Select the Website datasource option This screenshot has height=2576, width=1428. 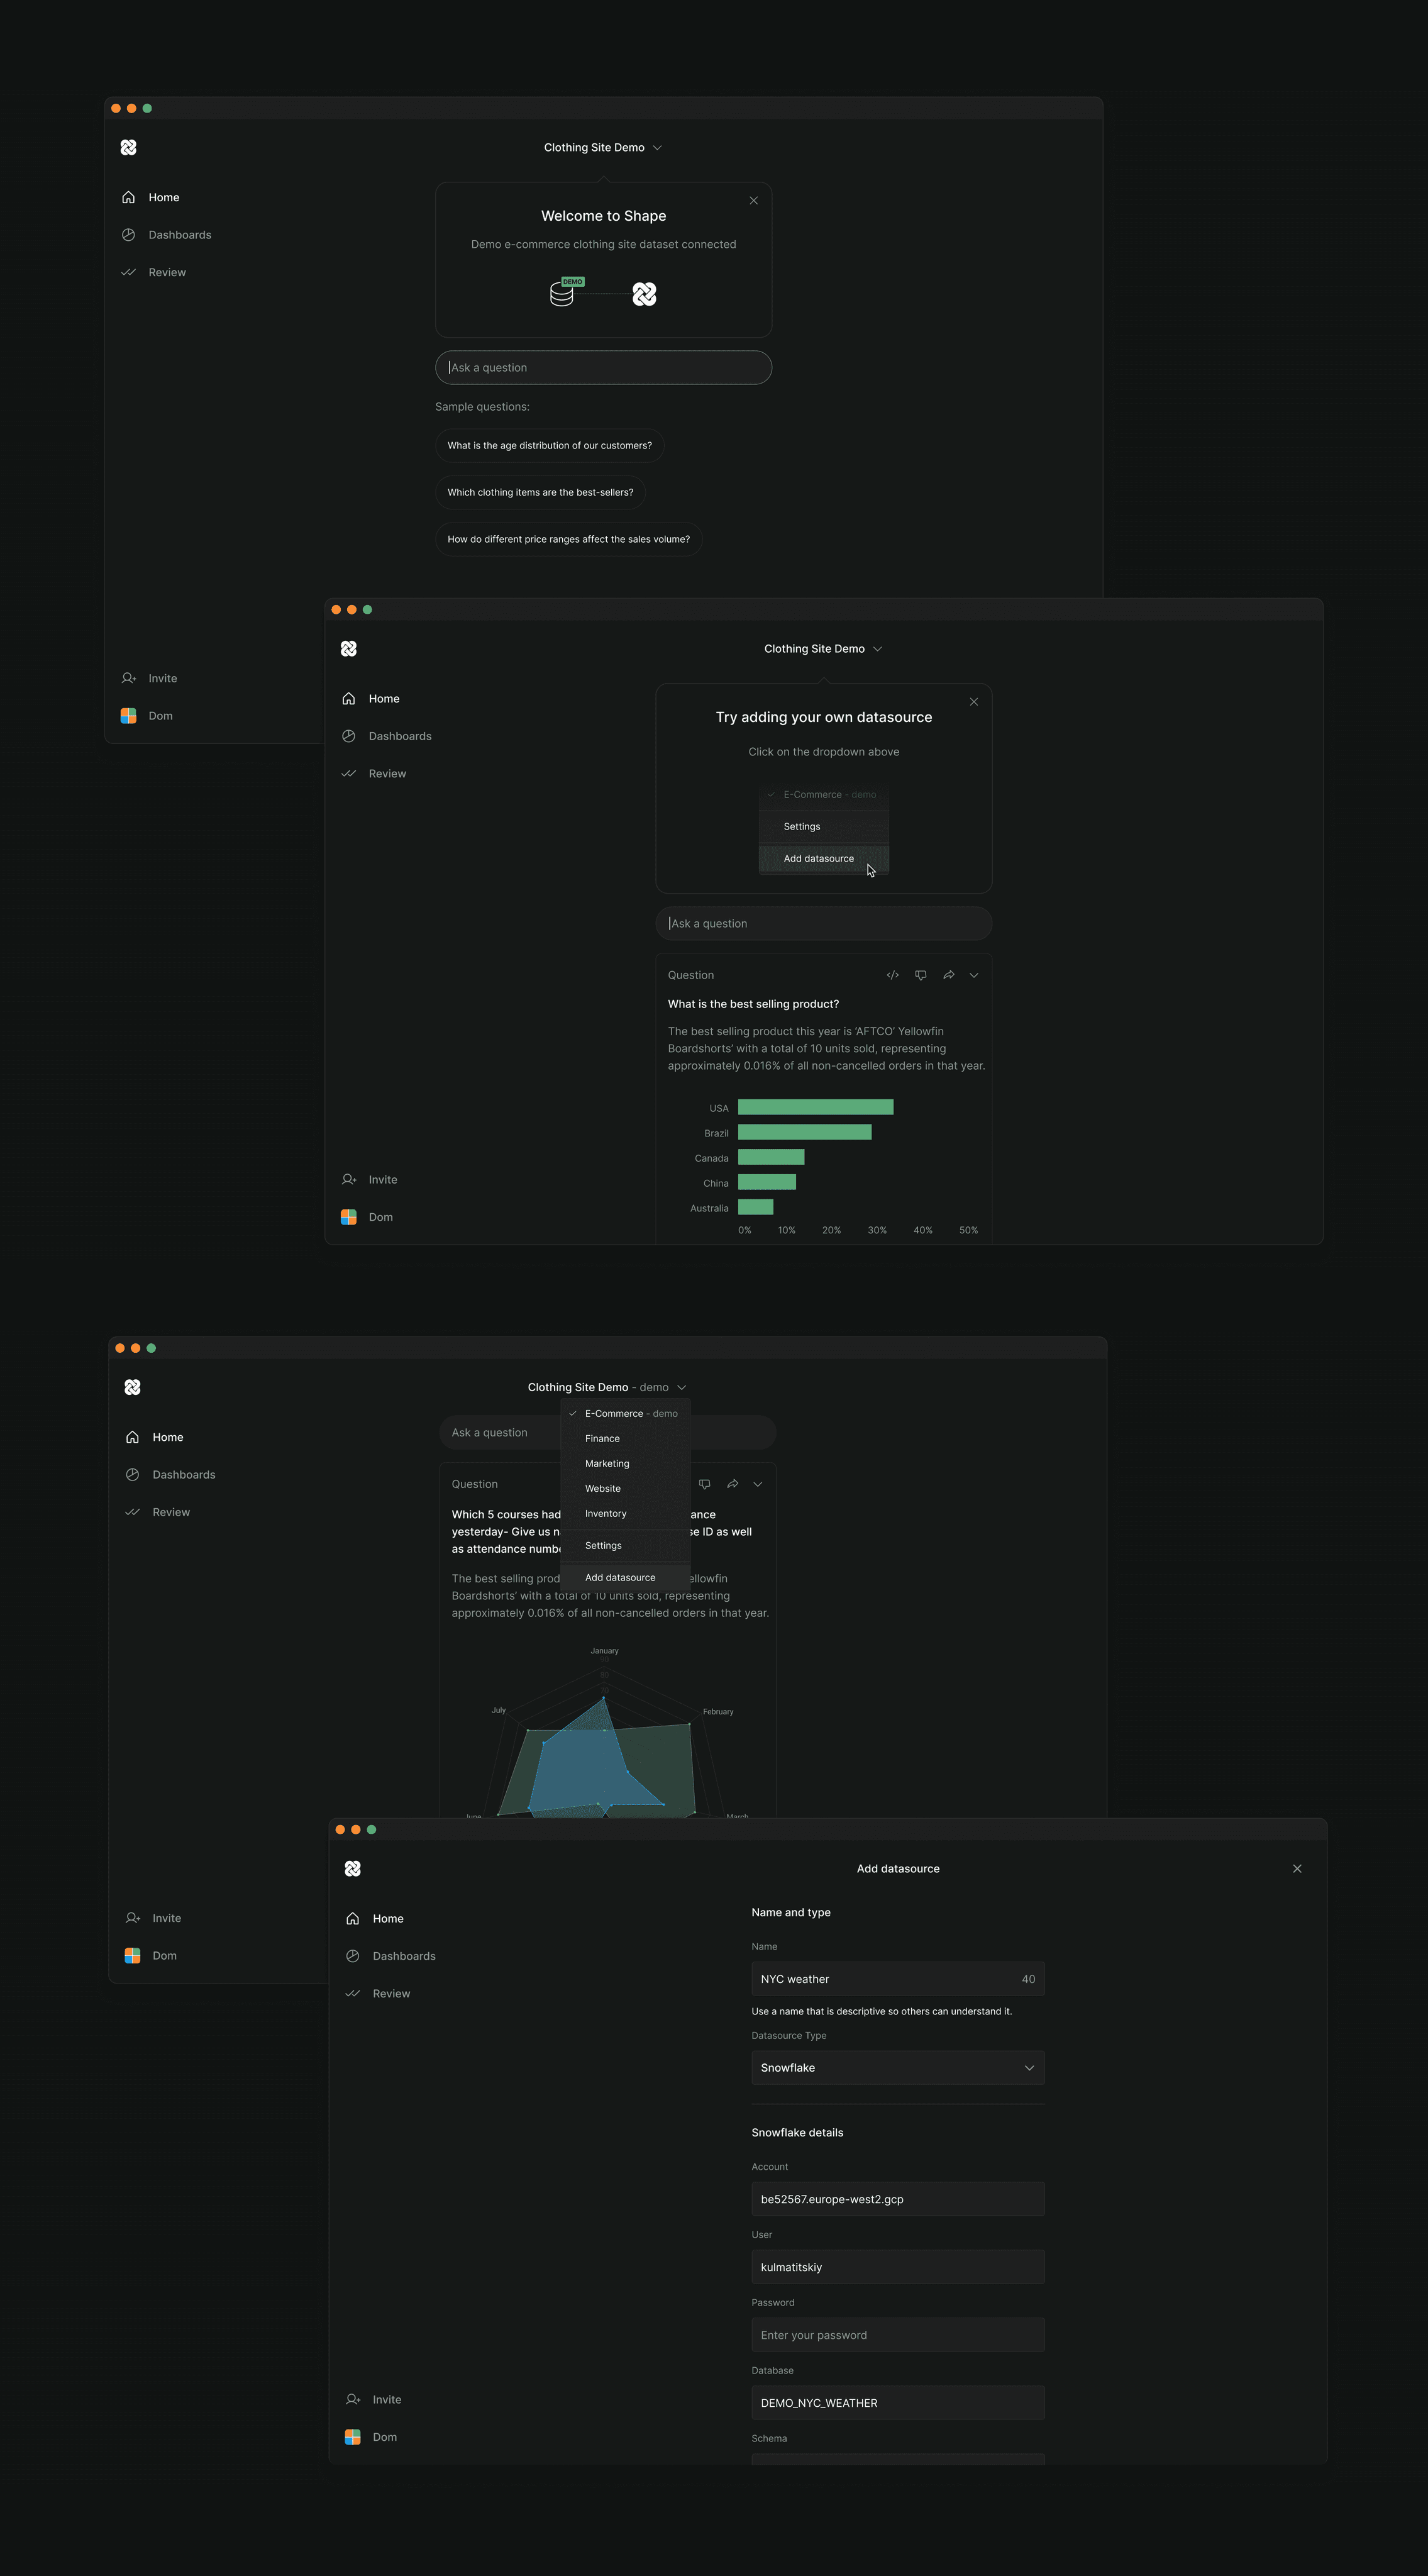[603, 1487]
